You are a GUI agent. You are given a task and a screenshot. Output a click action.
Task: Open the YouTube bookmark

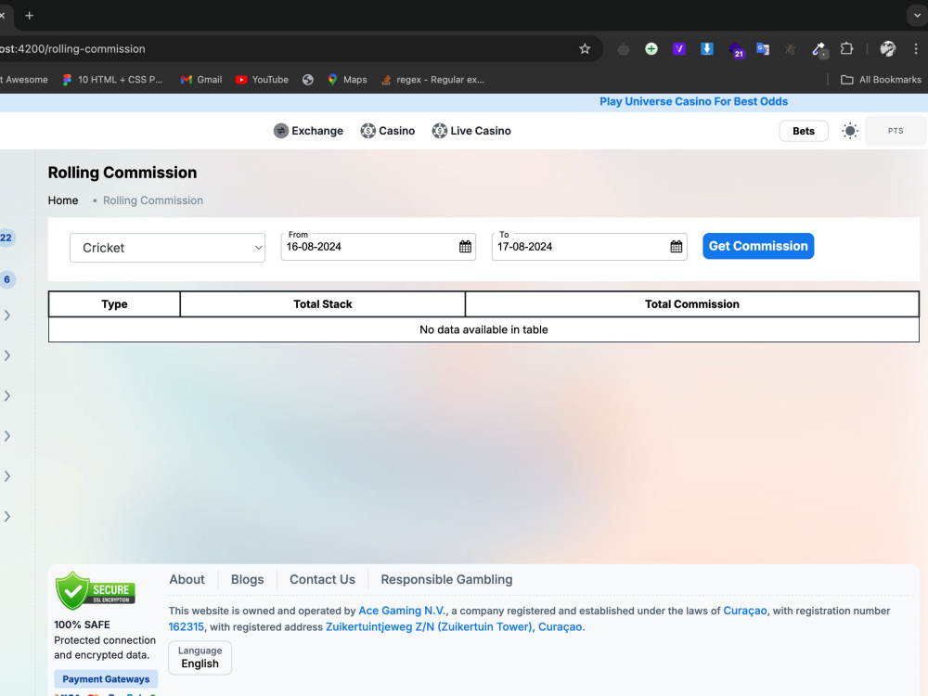[262, 79]
